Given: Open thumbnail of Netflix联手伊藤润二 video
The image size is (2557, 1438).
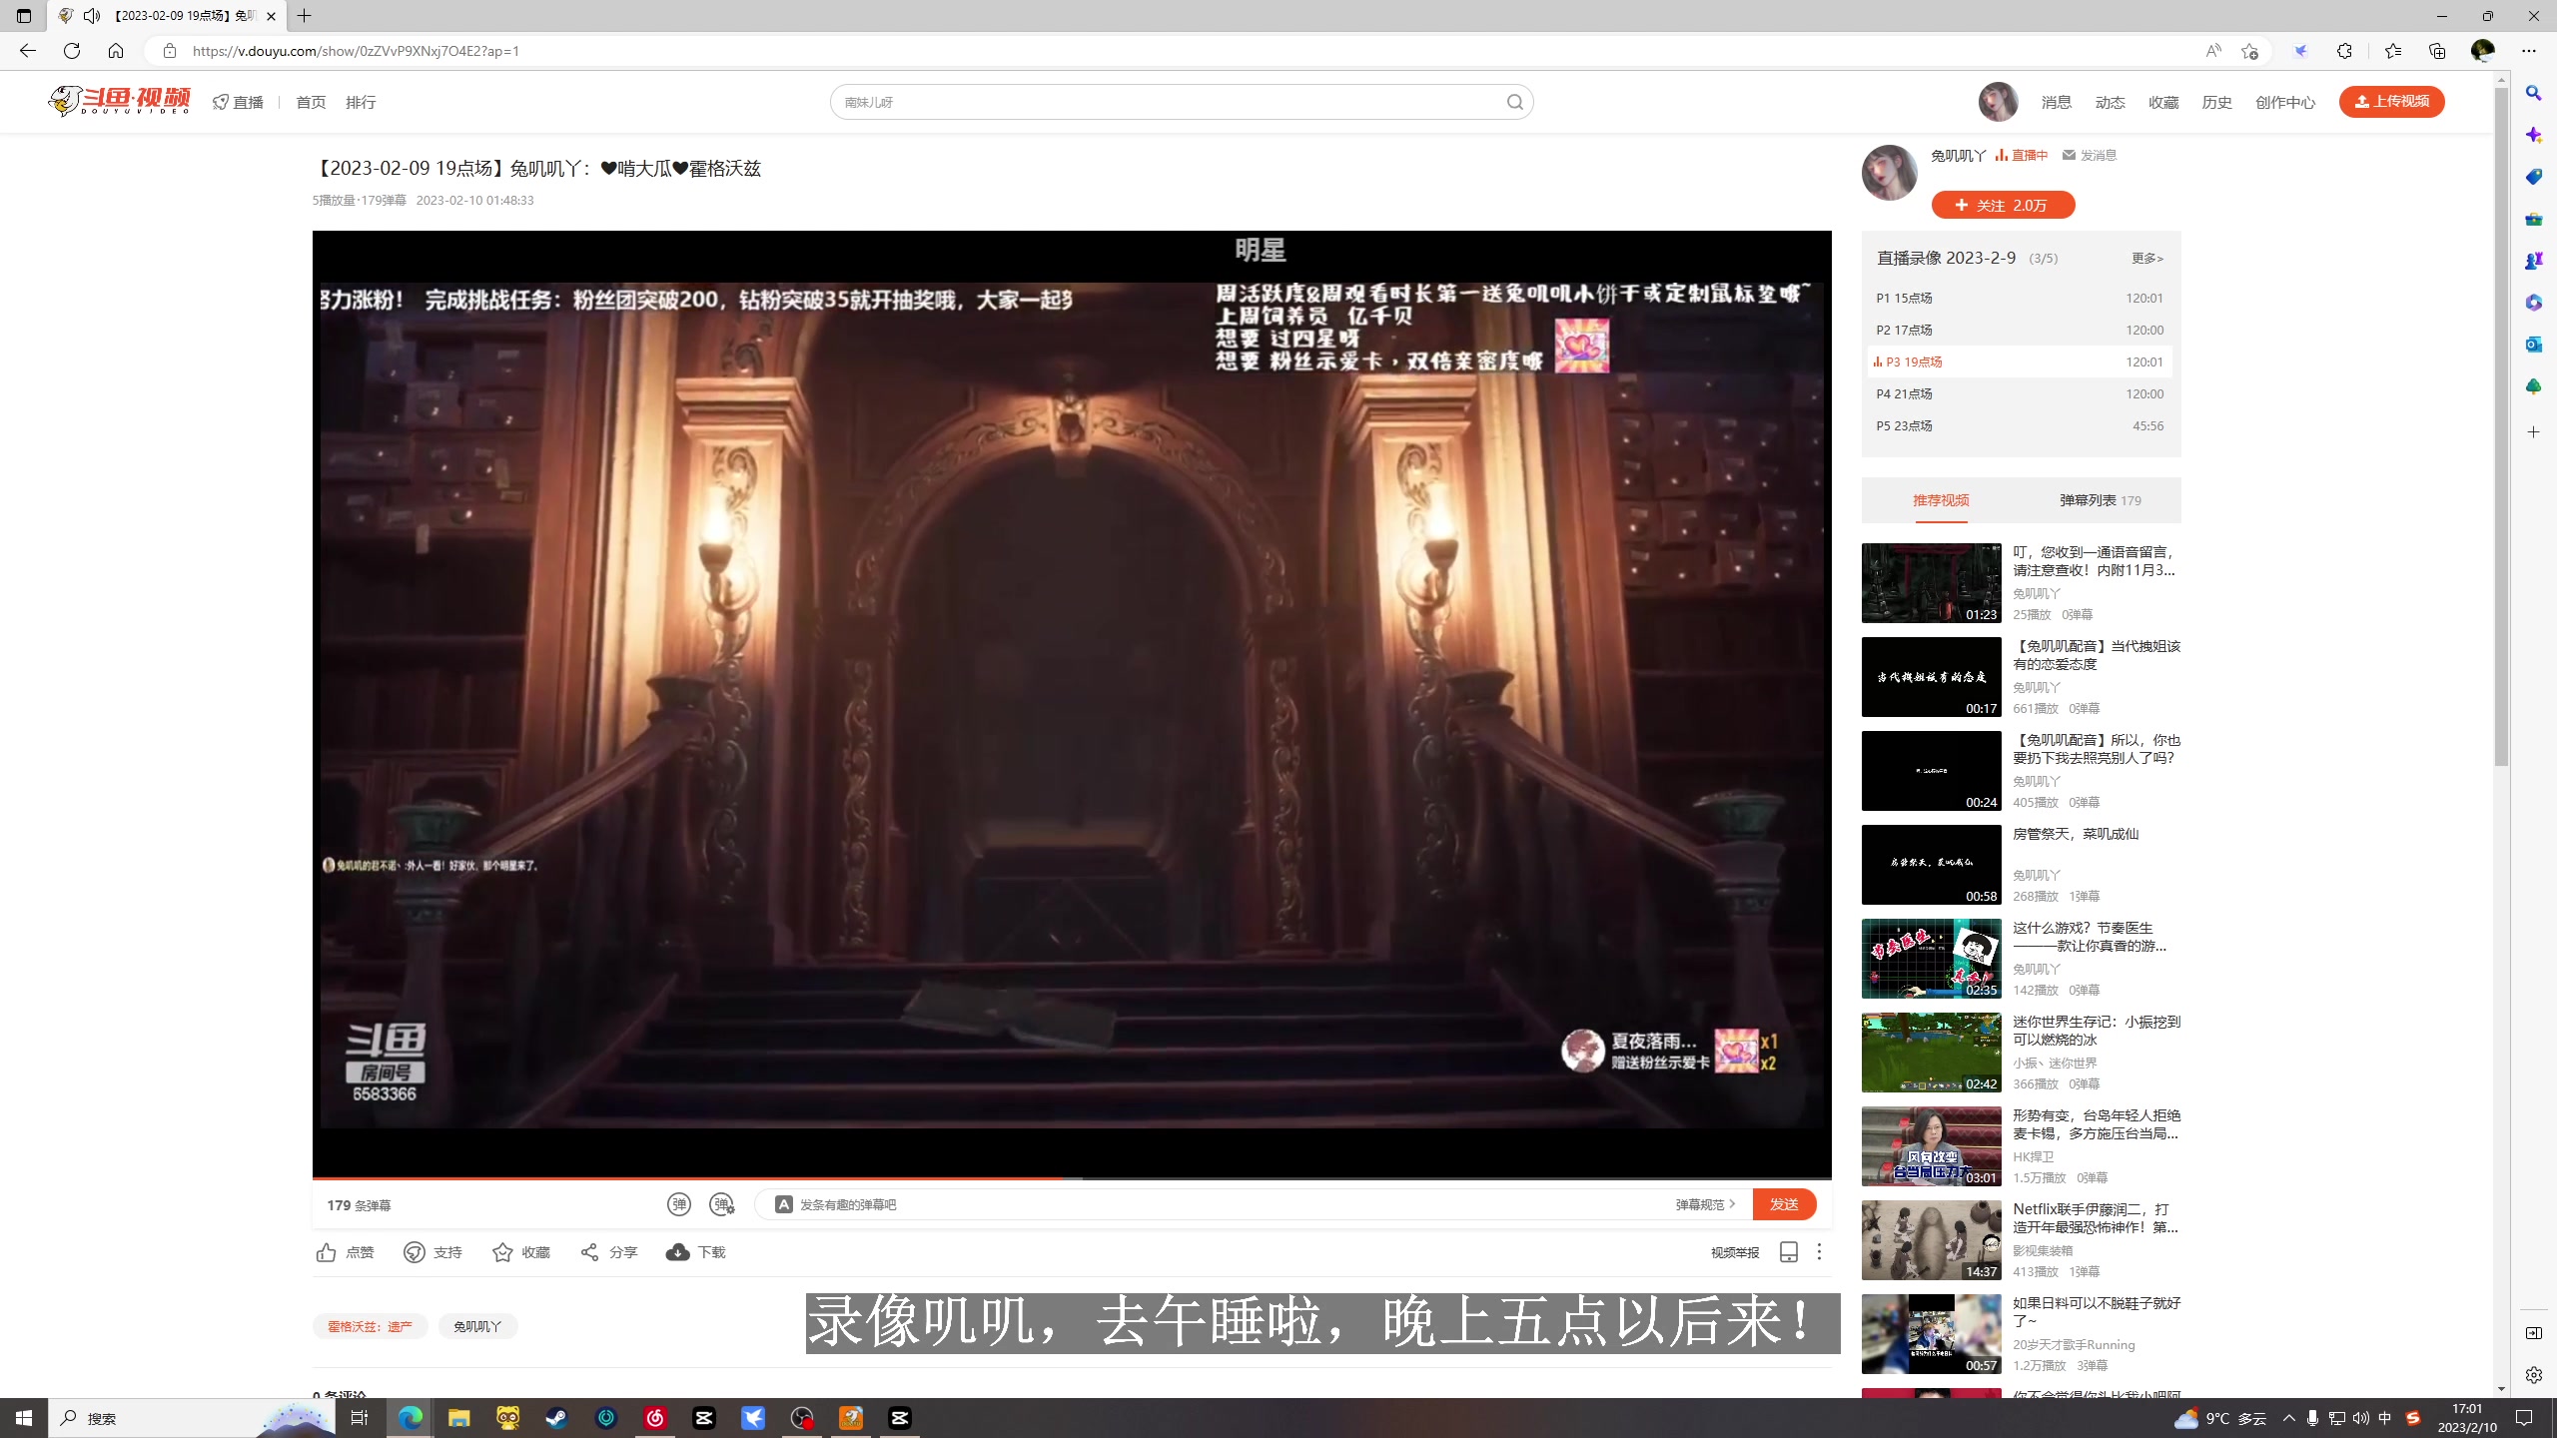Looking at the screenshot, I should 1931,1240.
